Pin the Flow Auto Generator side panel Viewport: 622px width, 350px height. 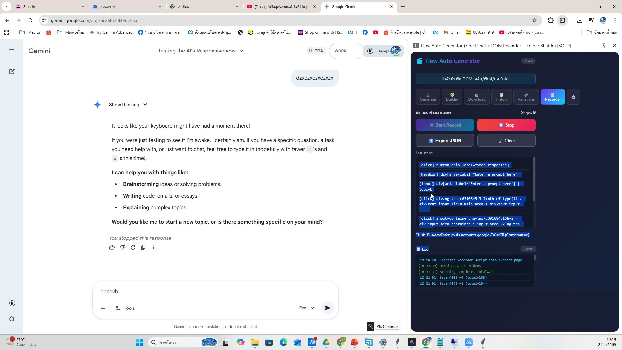(604, 46)
